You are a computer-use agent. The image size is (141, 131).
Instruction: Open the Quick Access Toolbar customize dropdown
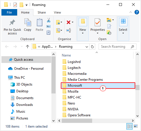(x=27, y=5)
